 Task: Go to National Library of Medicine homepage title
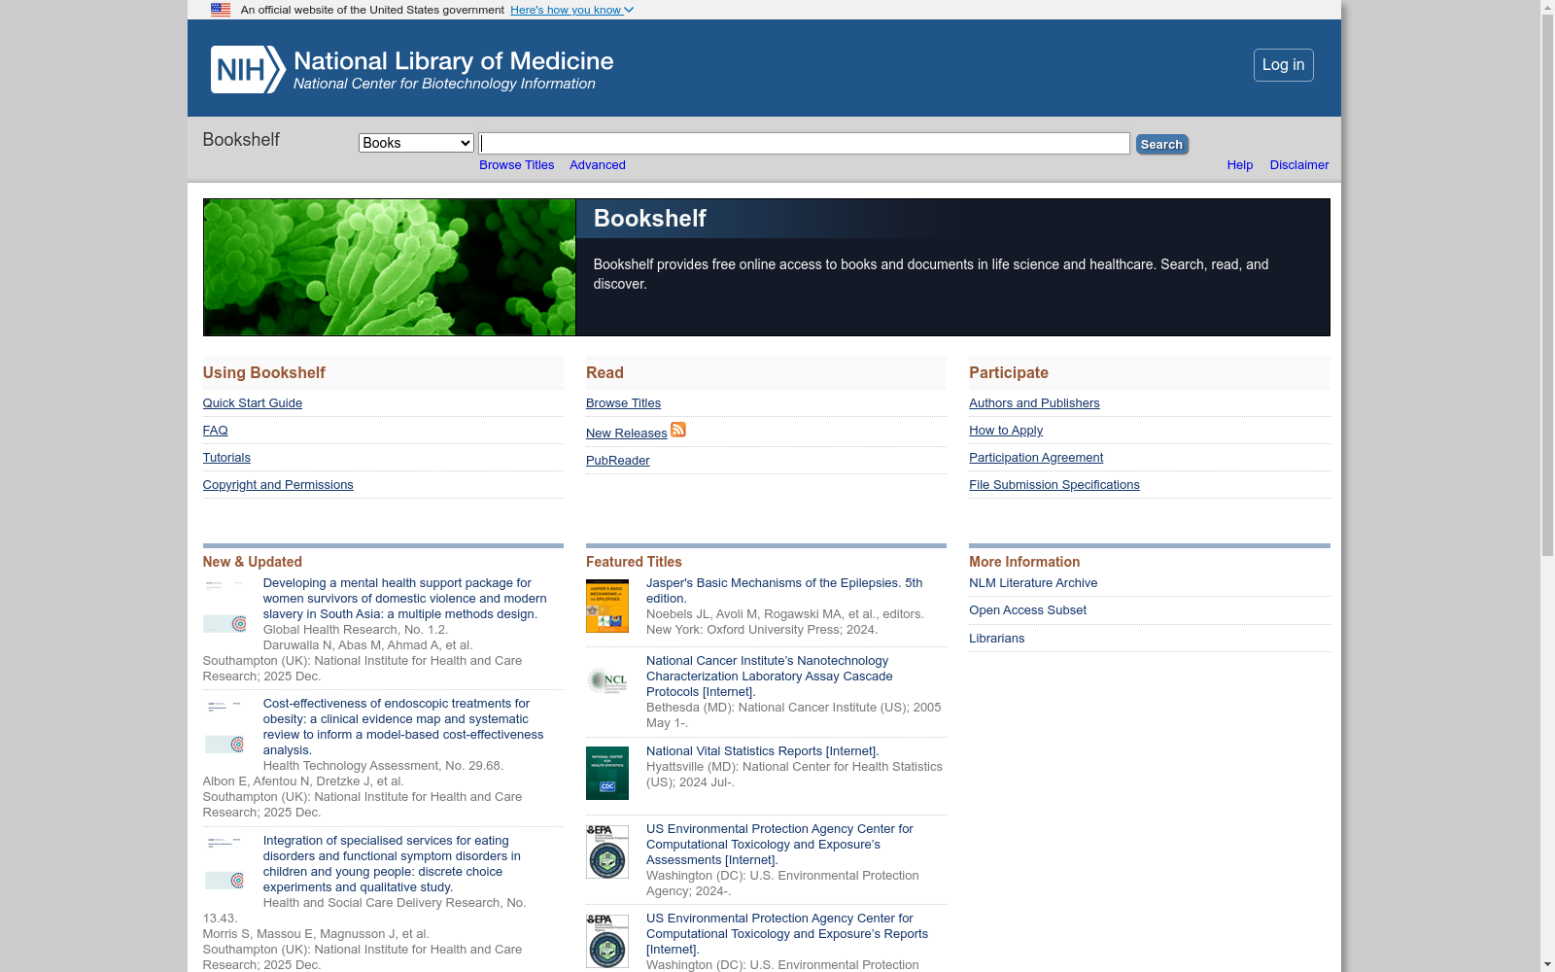pyautogui.click(x=454, y=61)
